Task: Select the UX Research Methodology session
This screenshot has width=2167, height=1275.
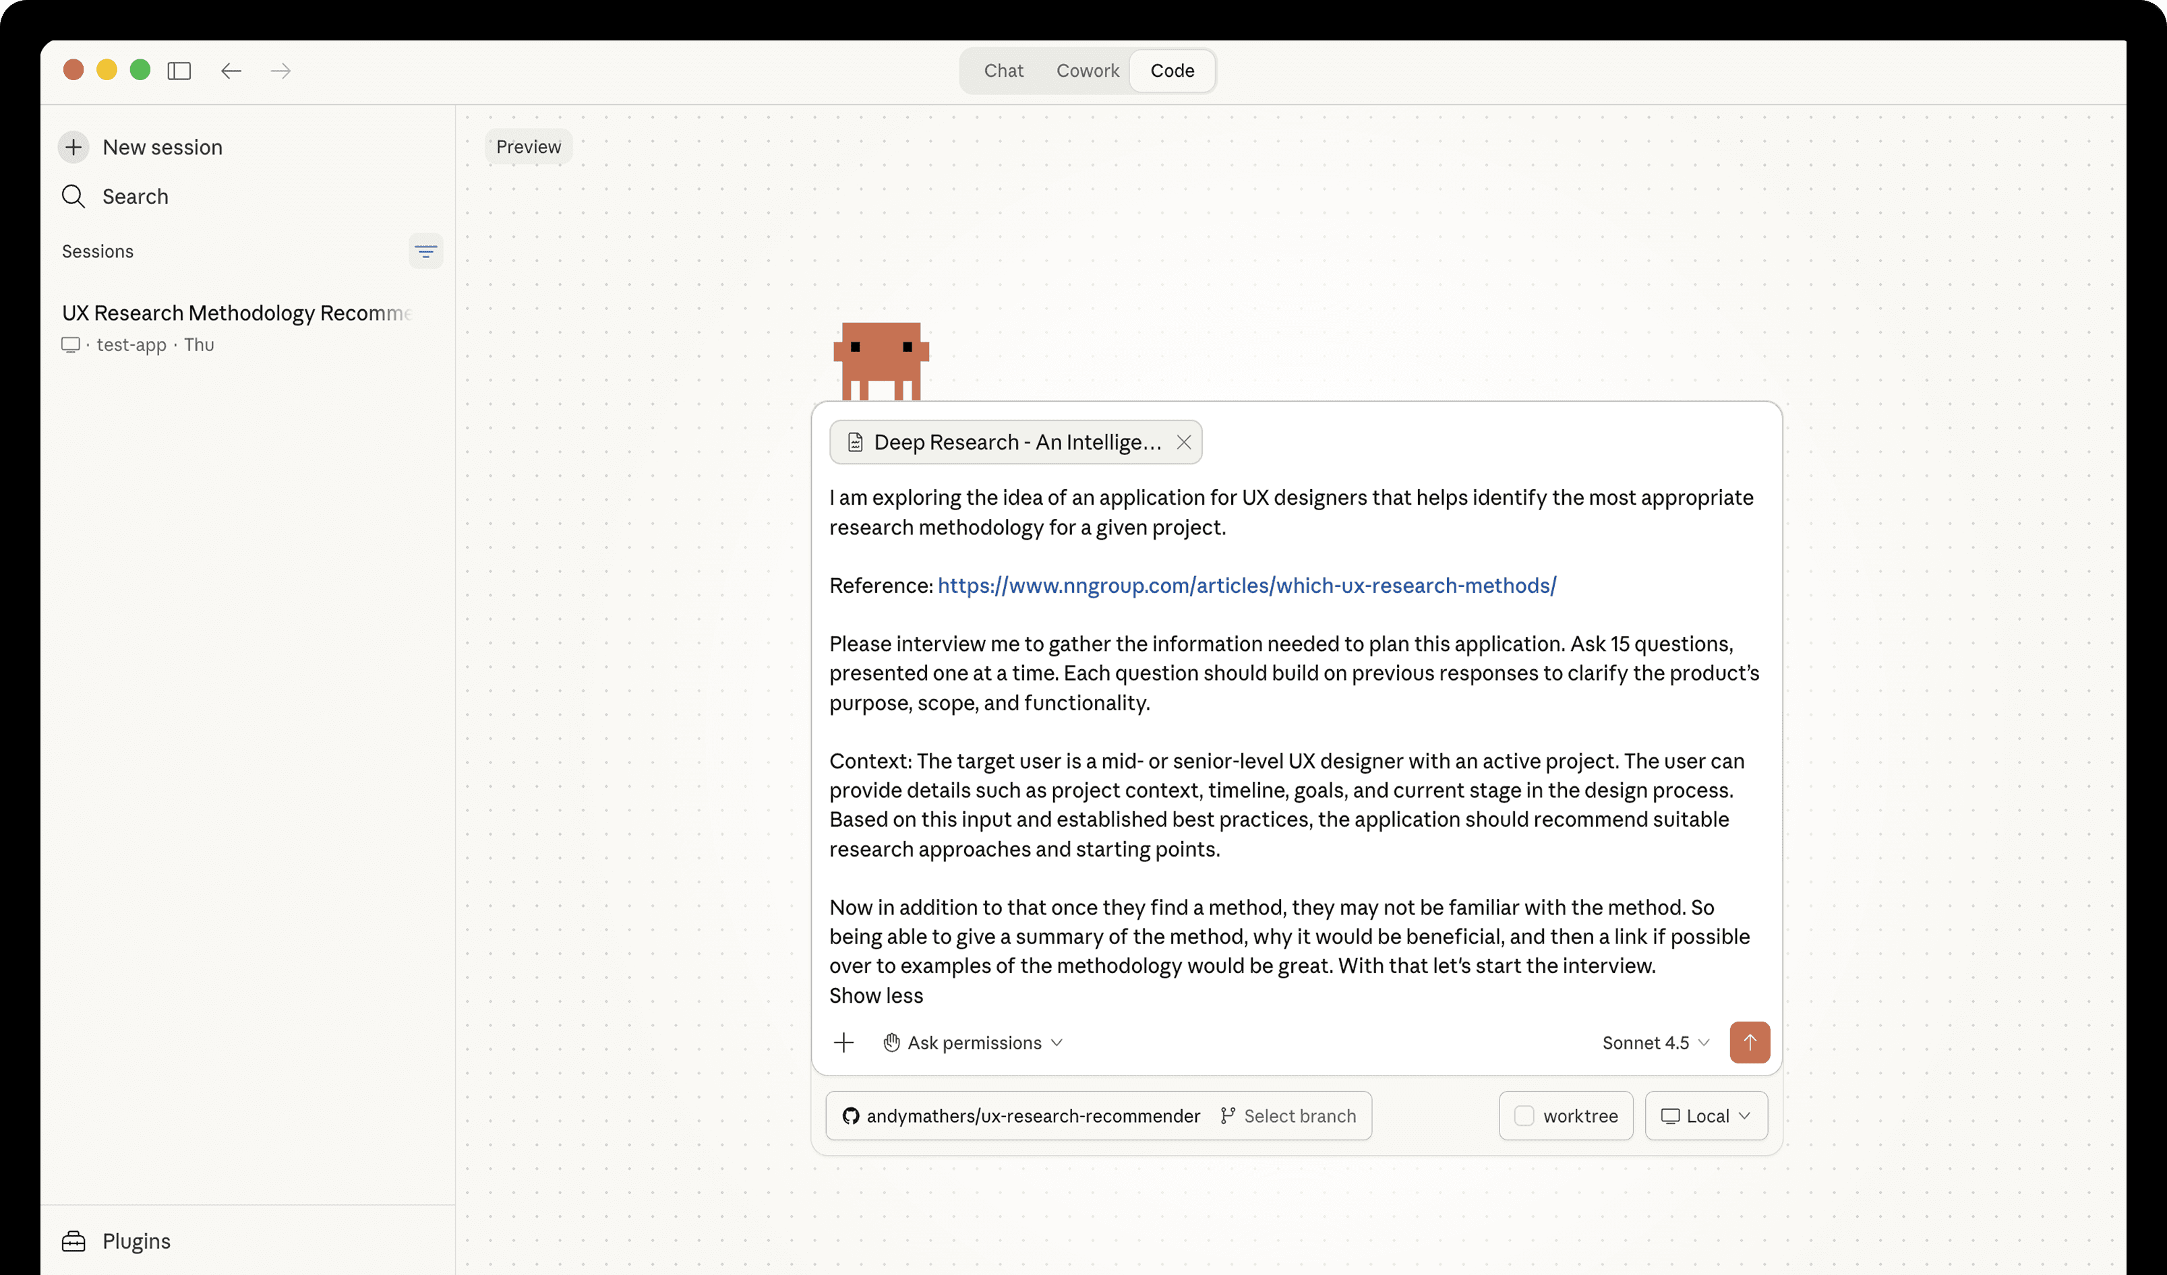Action: 237,313
